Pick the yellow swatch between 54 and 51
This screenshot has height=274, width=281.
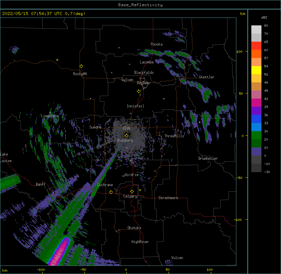pos(256,70)
